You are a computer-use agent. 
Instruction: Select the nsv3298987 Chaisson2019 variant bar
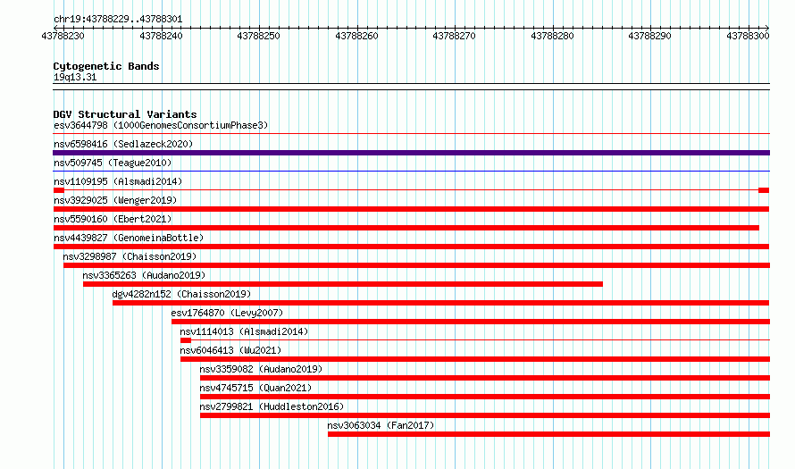coord(416,265)
